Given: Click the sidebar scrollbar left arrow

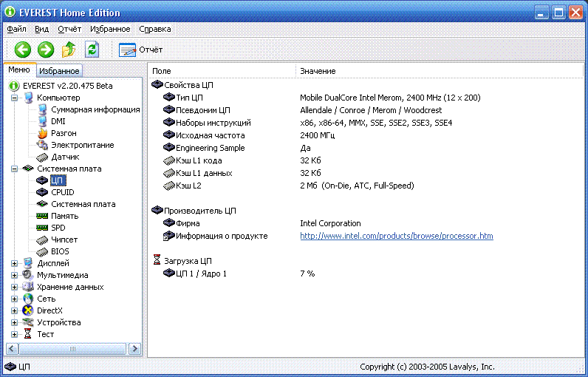Looking at the screenshot, I should pos(12,349).
